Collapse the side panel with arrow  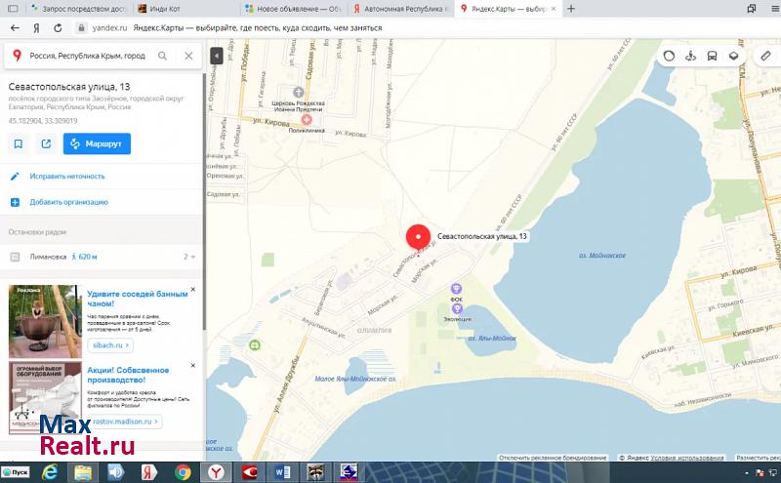coord(216,56)
